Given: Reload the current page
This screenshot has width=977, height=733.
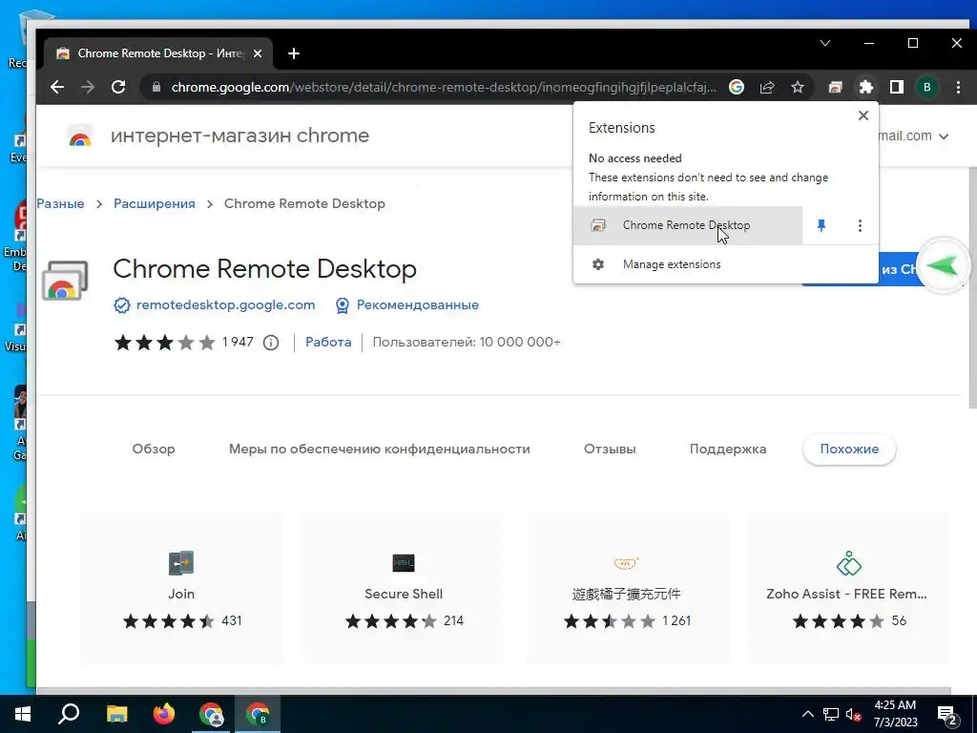Looking at the screenshot, I should pos(118,87).
